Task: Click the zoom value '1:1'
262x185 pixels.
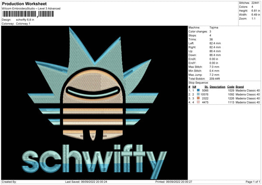Action: (253, 18)
